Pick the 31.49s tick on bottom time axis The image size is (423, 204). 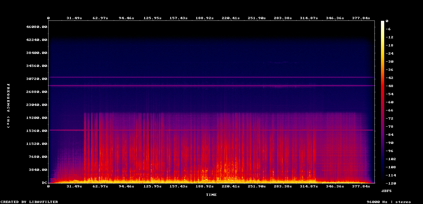[x=74, y=186]
